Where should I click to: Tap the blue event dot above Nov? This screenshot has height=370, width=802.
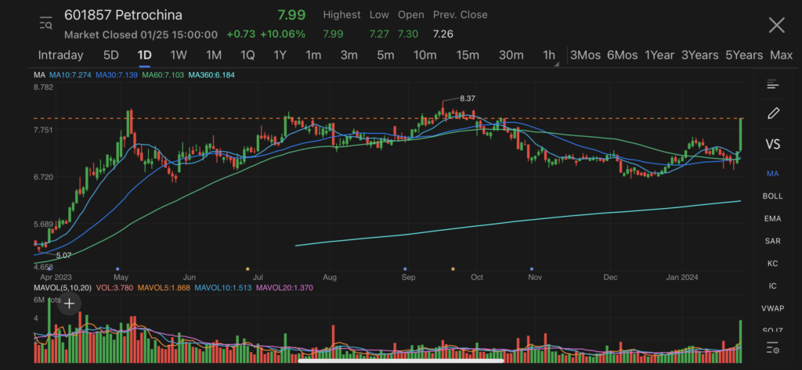point(532,269)
